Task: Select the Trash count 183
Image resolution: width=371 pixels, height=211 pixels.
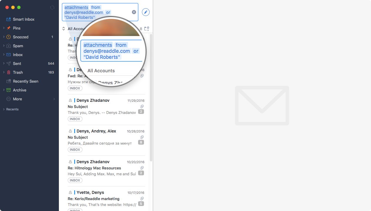Action: [51, 72]
